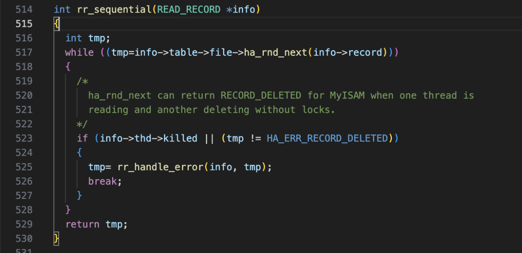Click the int tmp declaration on line 516
This screenshot has width=522, height=253.
pyautogui.click(x=88, y=38)
